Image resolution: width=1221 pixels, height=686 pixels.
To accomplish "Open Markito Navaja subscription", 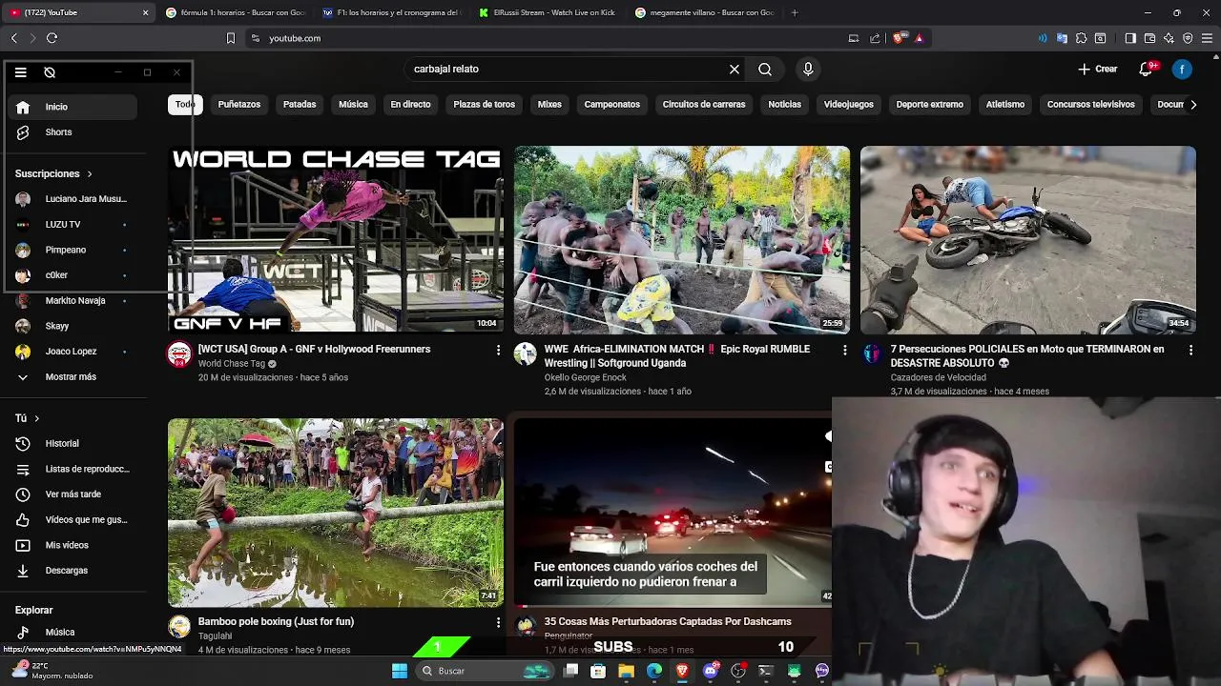I will pyautogui.click(x=72, y=301).
